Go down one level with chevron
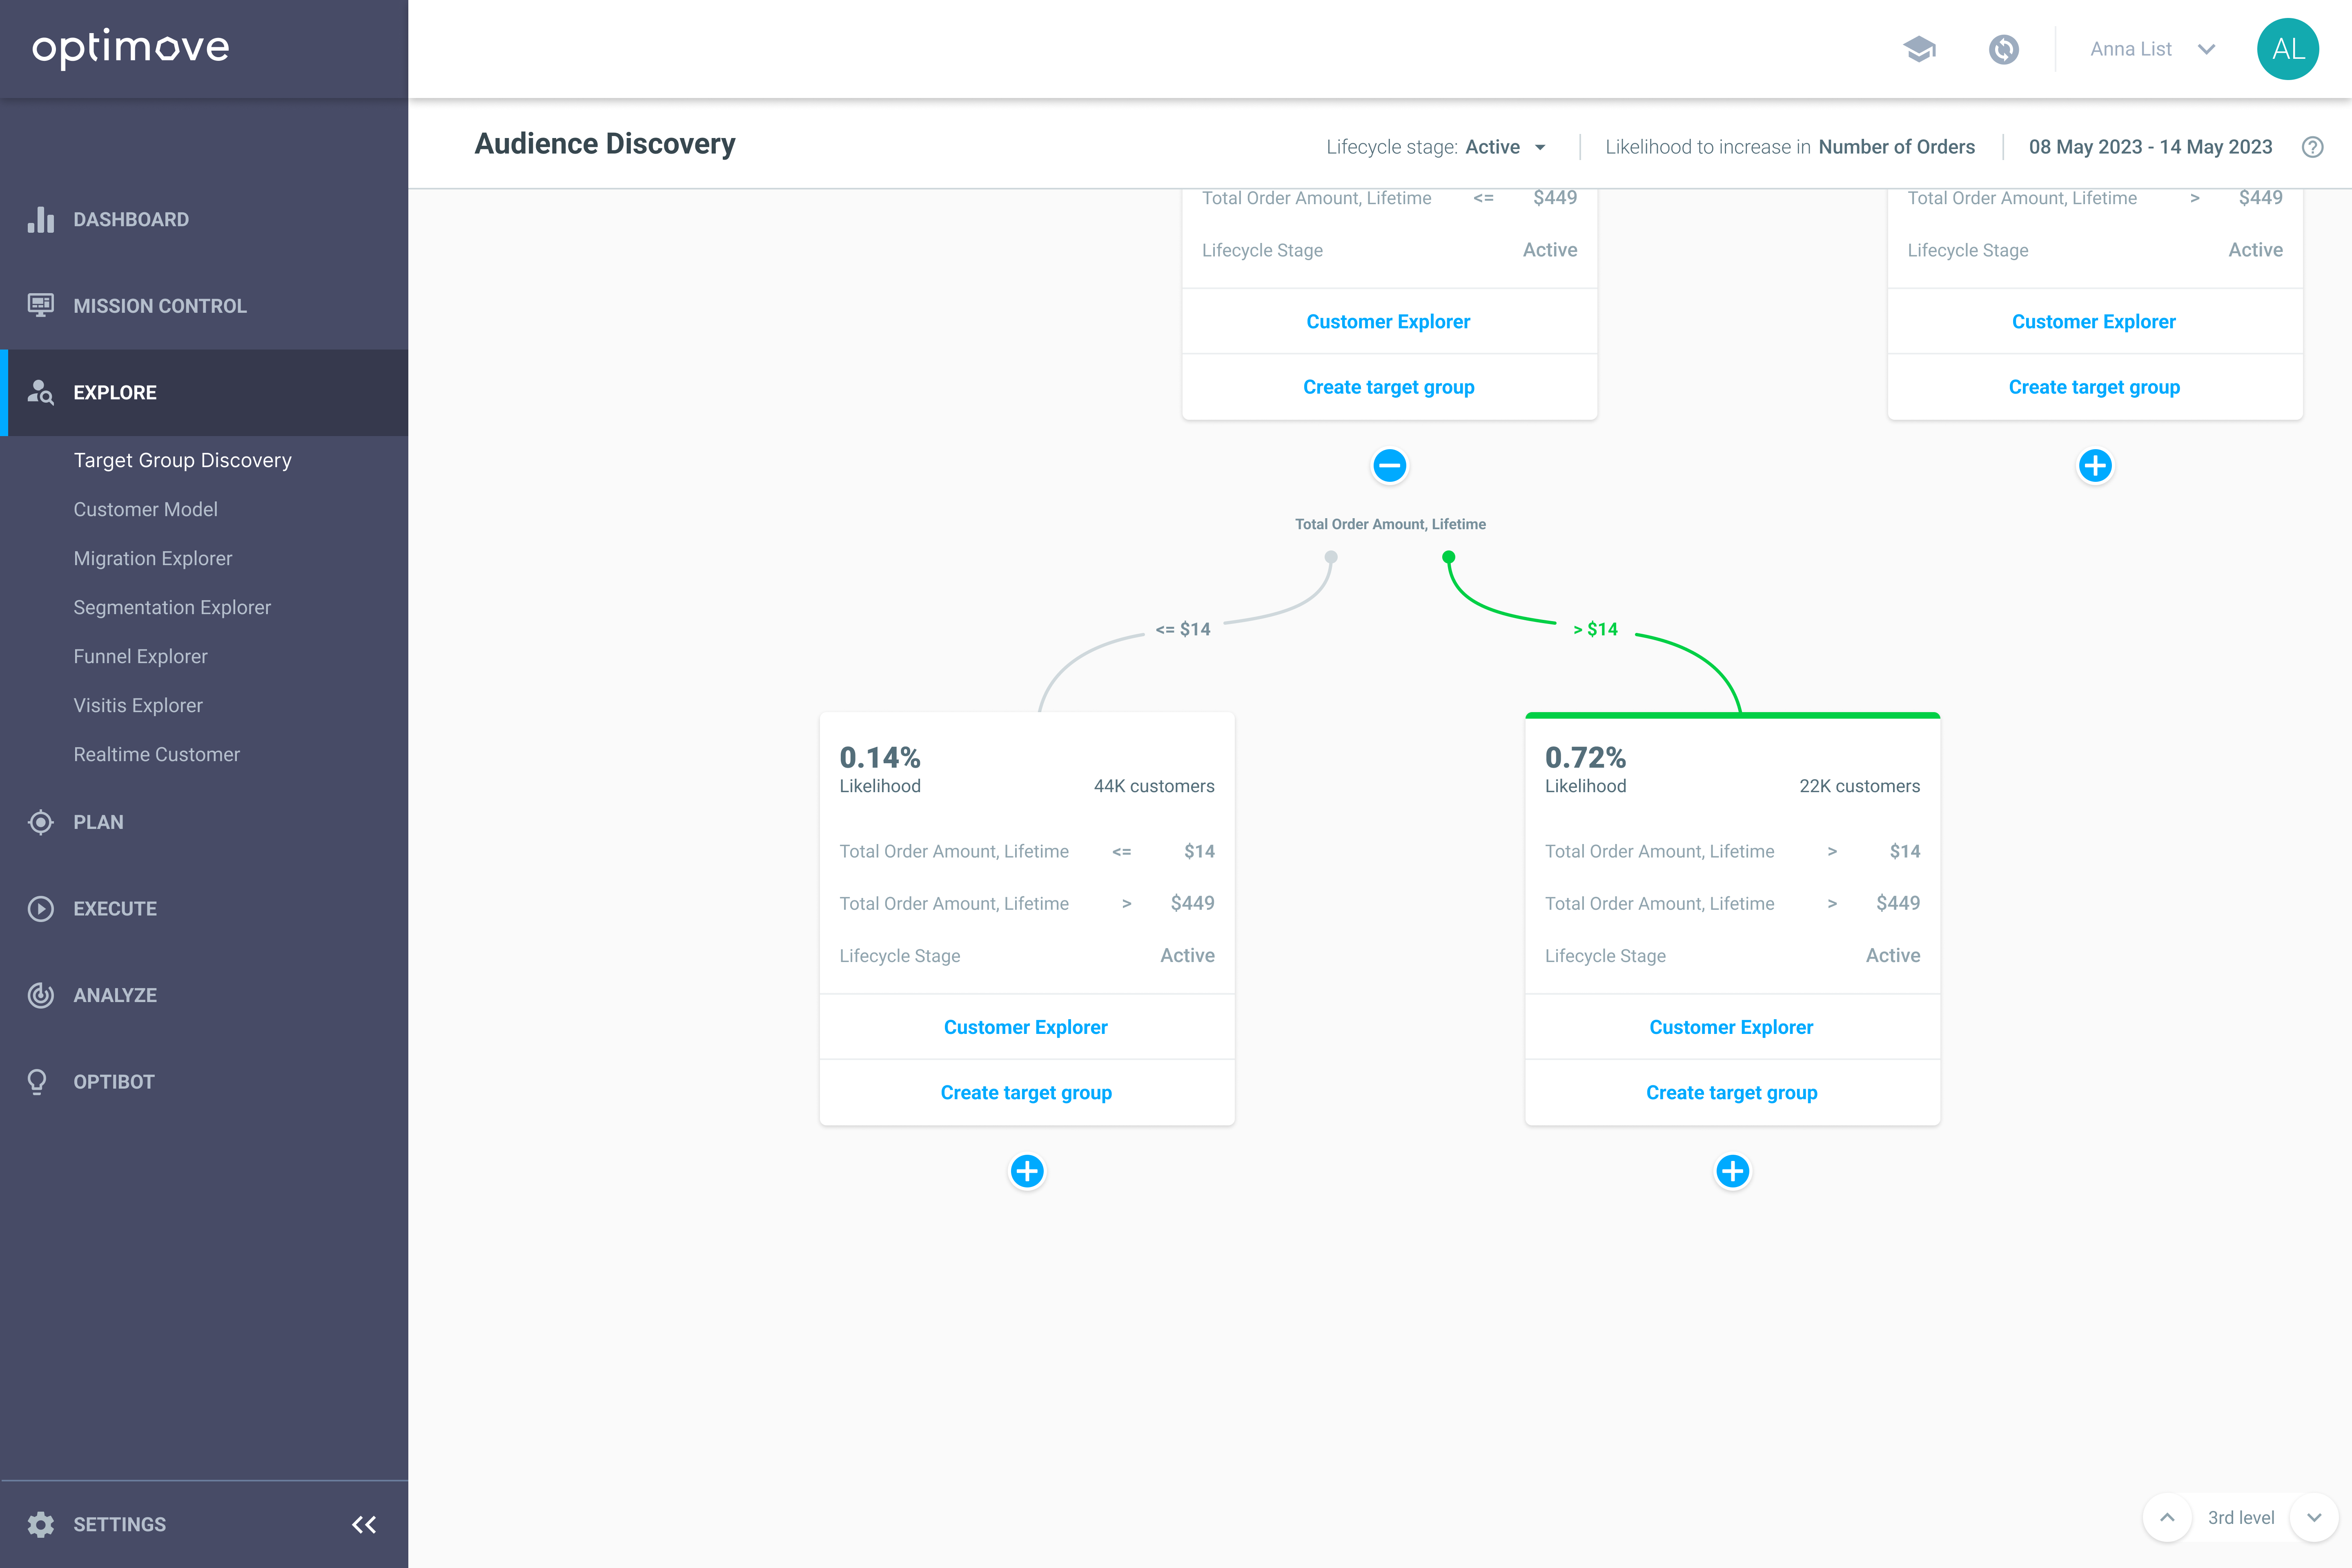The height and width of the screenshot is (1568, 2352). click(x=2314, y=1517)
